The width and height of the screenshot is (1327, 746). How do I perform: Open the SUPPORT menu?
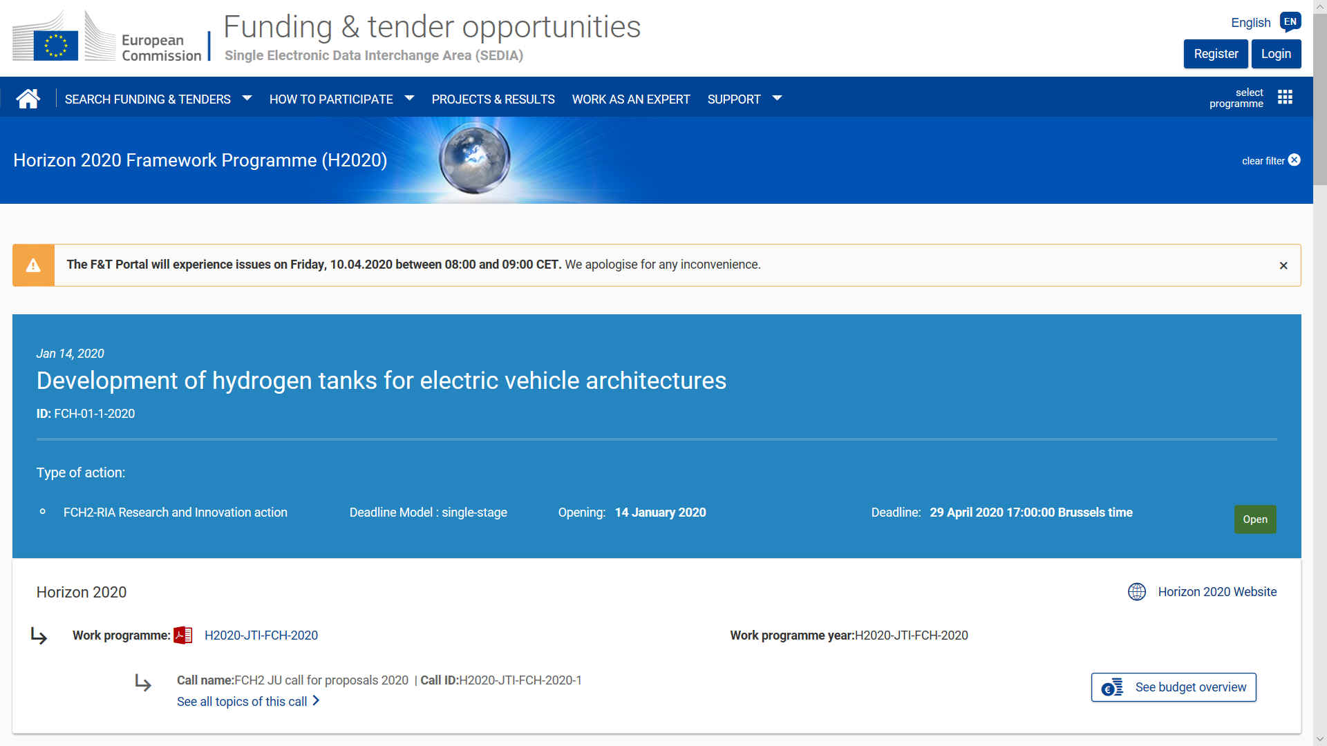click(734, 99)
